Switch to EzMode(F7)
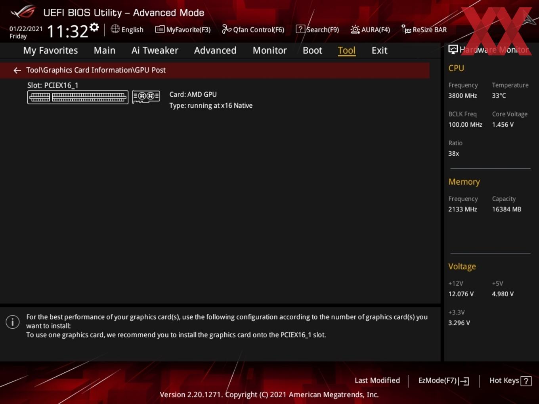This screenshot has height=404, width=539. (x=444, y=381)
